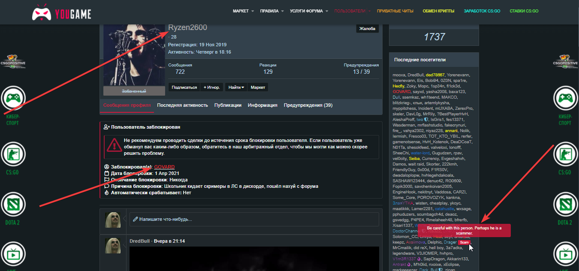579x271 pixels.
Task: Click Ryzen2600 profile avatar image
Action: [134, 56]
